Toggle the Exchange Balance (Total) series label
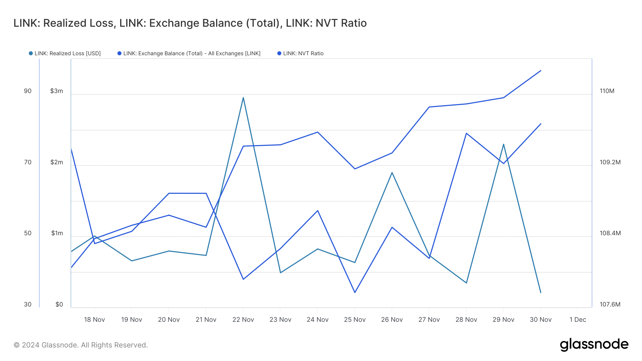642x361 pixels. tap(192, 53)
